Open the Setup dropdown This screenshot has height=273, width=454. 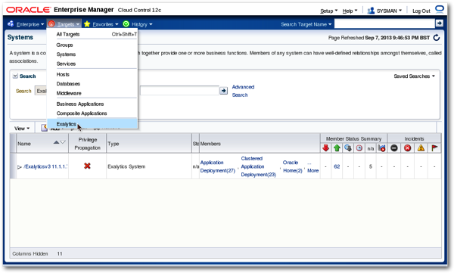pyautogui.click(x=328, y=11)
